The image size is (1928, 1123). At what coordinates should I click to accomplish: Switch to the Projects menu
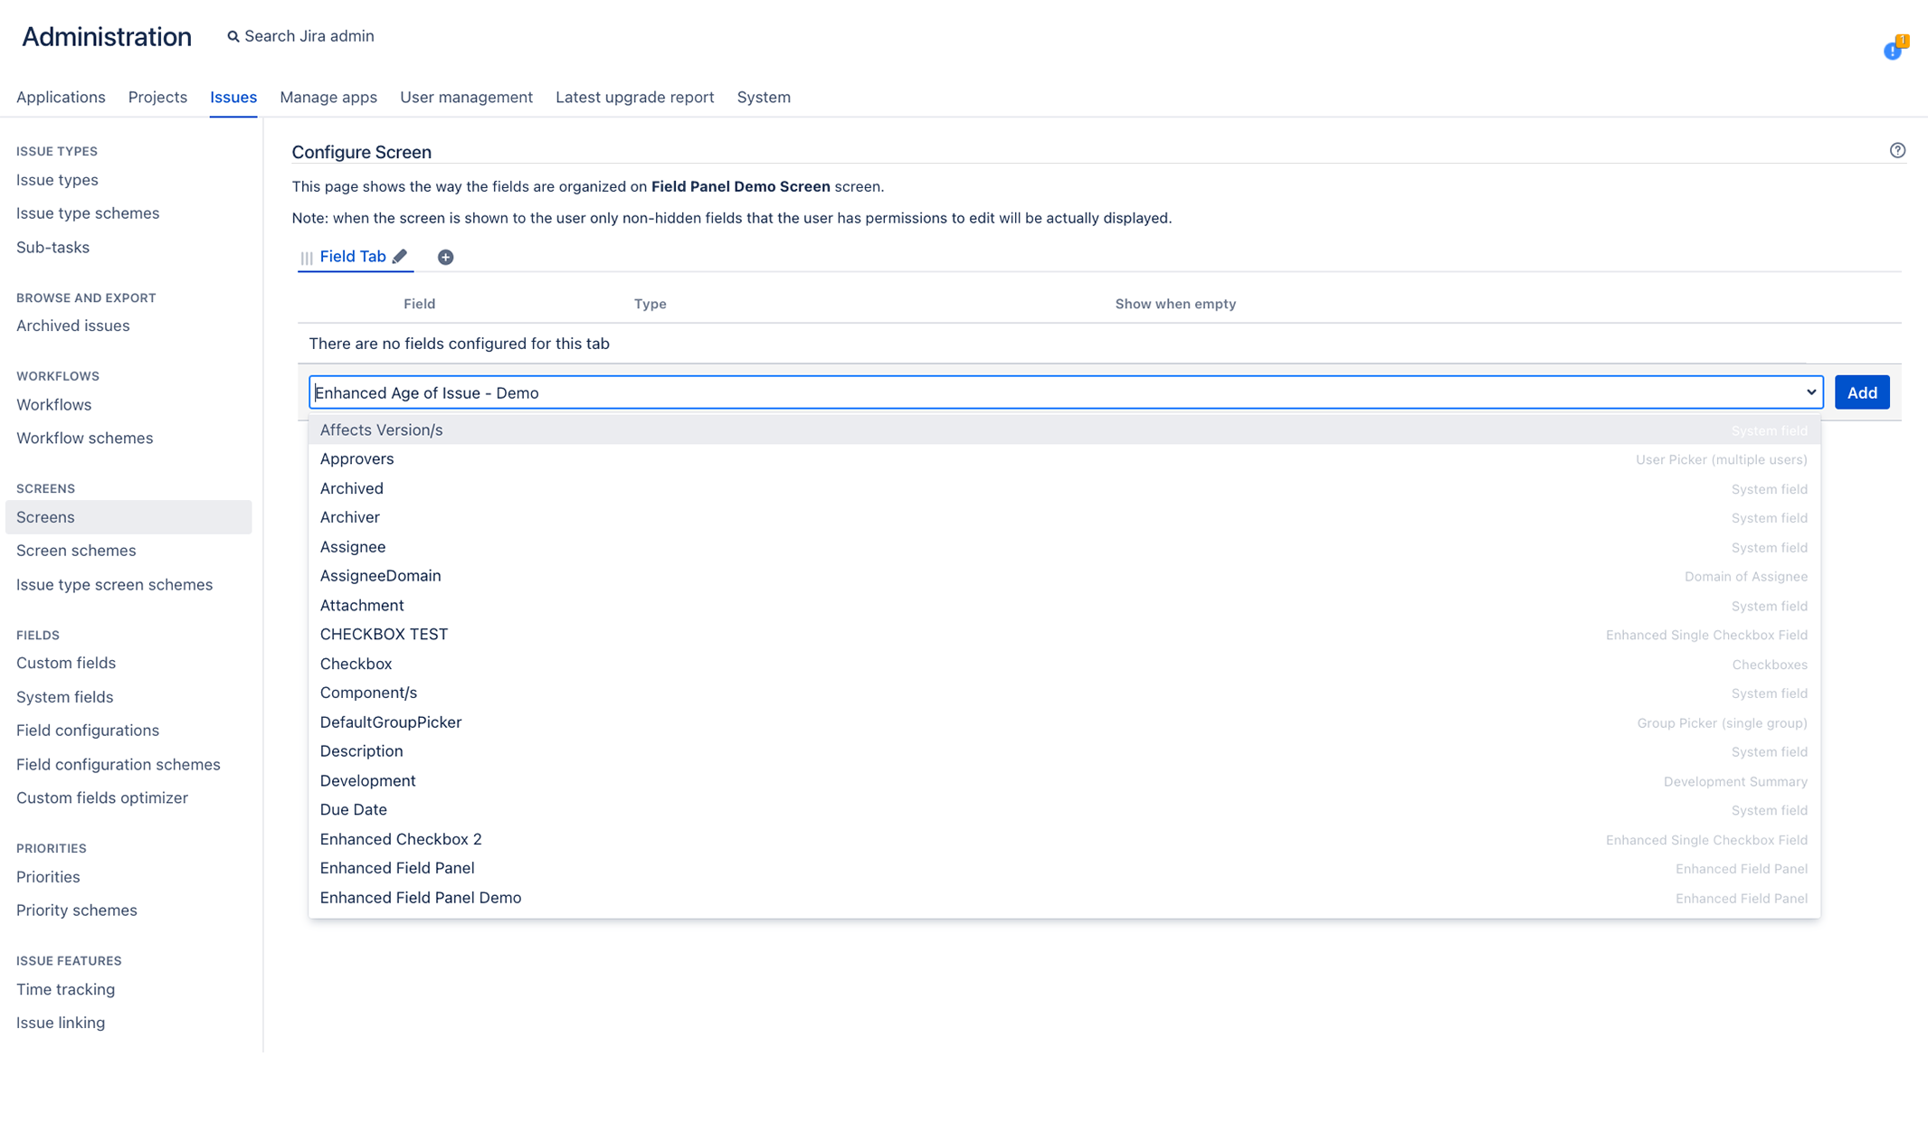(x=157, y=97)
